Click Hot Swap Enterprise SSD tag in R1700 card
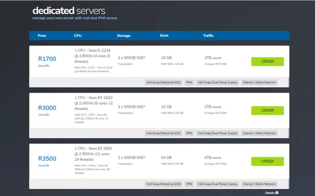The image size is (315, 196). [163, 82]
